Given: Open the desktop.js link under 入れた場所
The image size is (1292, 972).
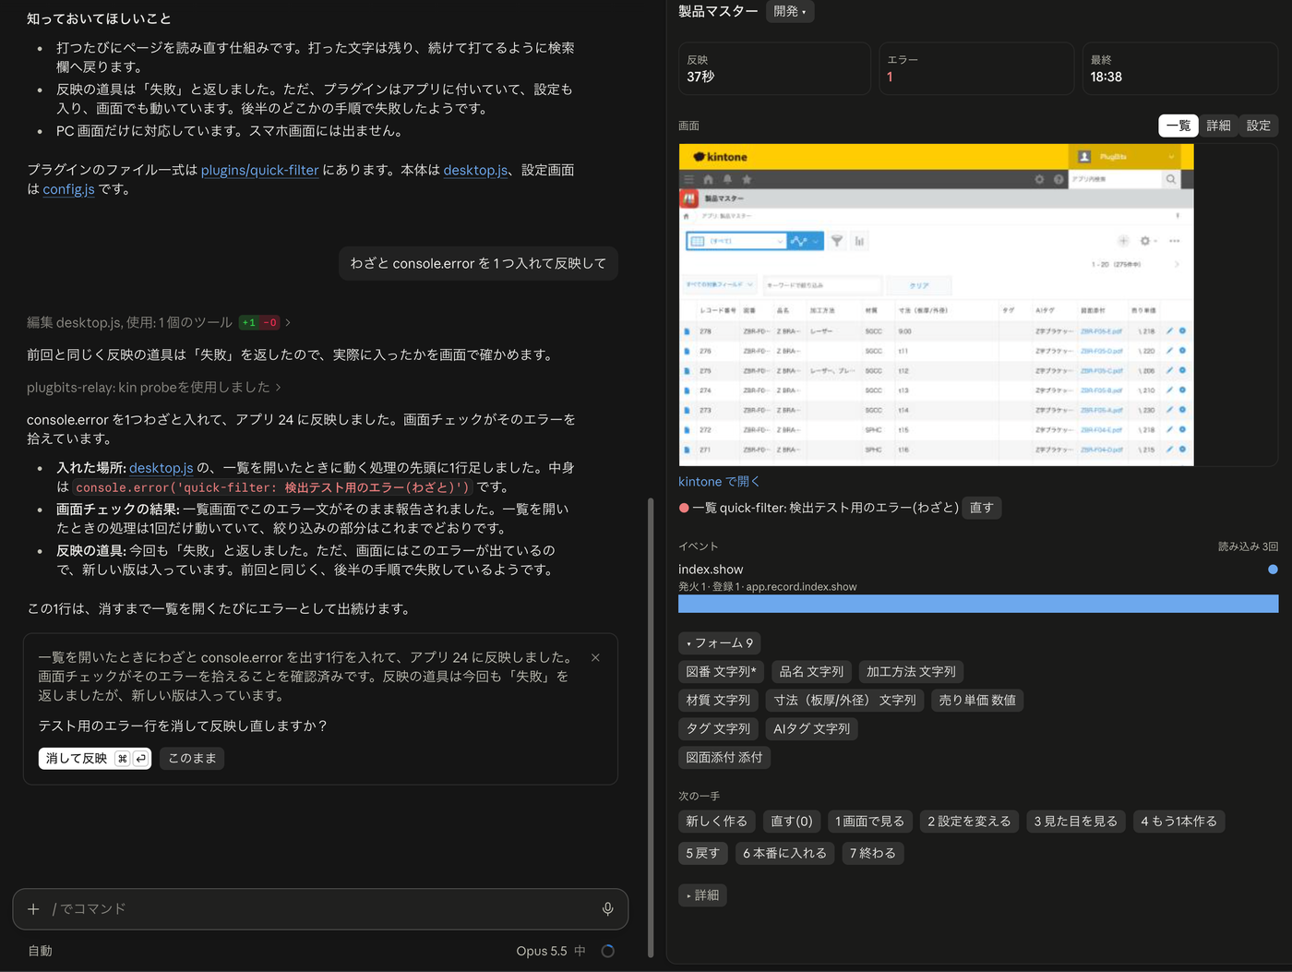Looking at the screenshot, I should (x=161, y=468).
